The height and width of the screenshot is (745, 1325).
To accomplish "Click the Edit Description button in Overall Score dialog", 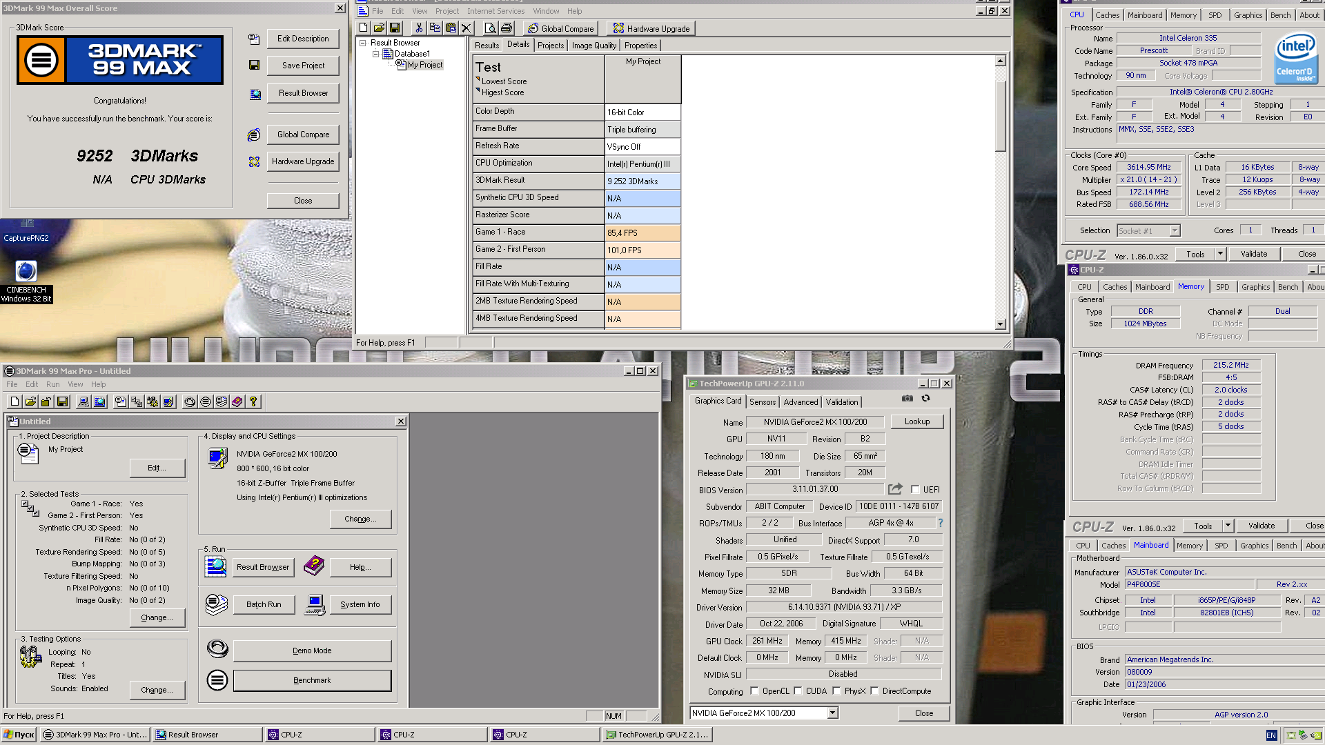I will coord(303,39).
